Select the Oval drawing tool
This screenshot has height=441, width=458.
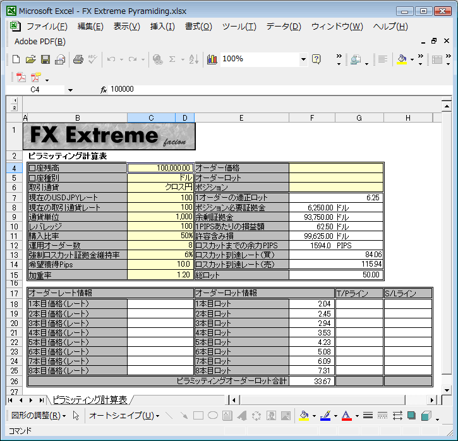click(213, 415)
